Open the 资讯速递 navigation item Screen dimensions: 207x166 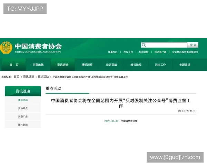click(62, 65)
